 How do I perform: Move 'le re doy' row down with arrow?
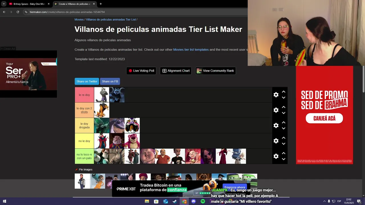click(283, 98)
